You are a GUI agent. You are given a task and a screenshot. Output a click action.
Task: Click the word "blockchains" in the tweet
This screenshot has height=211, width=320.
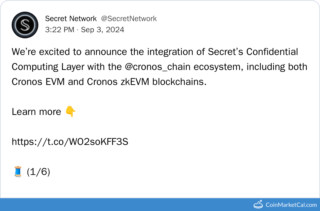click(179, 82)
